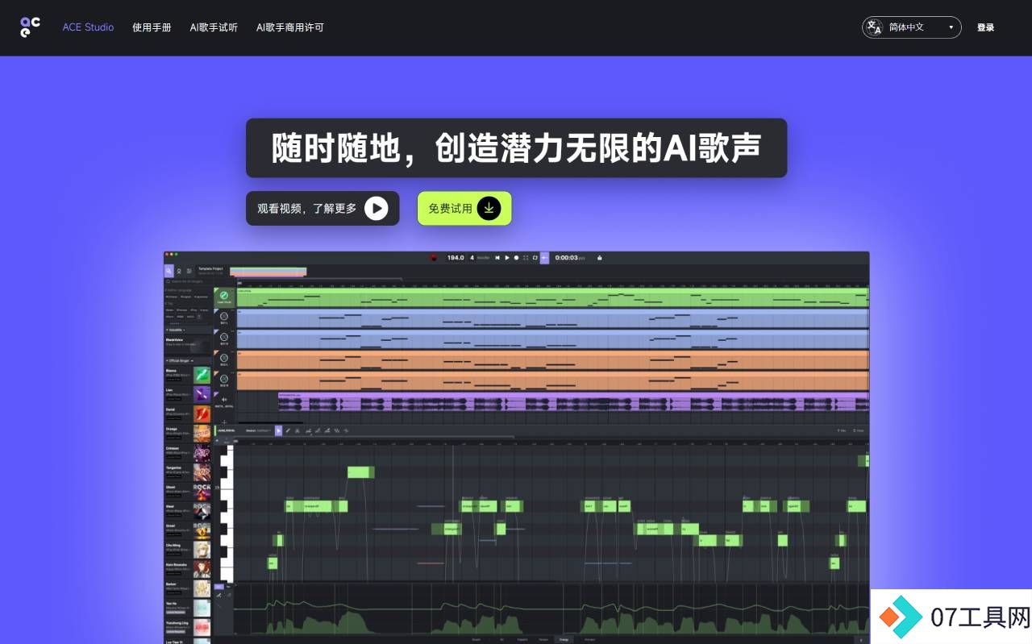Click the ACE Studio logo icon

coord(30,27)
